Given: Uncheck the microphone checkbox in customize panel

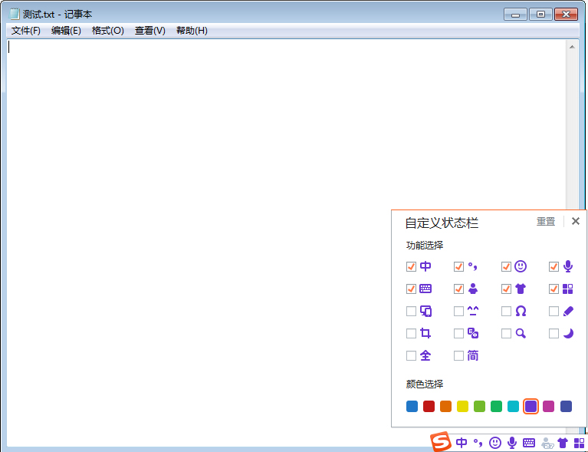Looking at the screenshot, I should click(554, 267).
